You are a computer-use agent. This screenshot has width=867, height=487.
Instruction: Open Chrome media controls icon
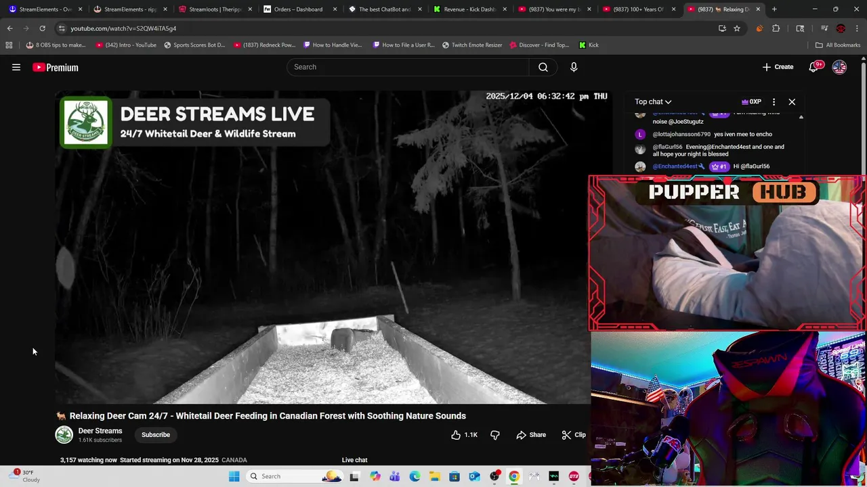tap(824, 28)
